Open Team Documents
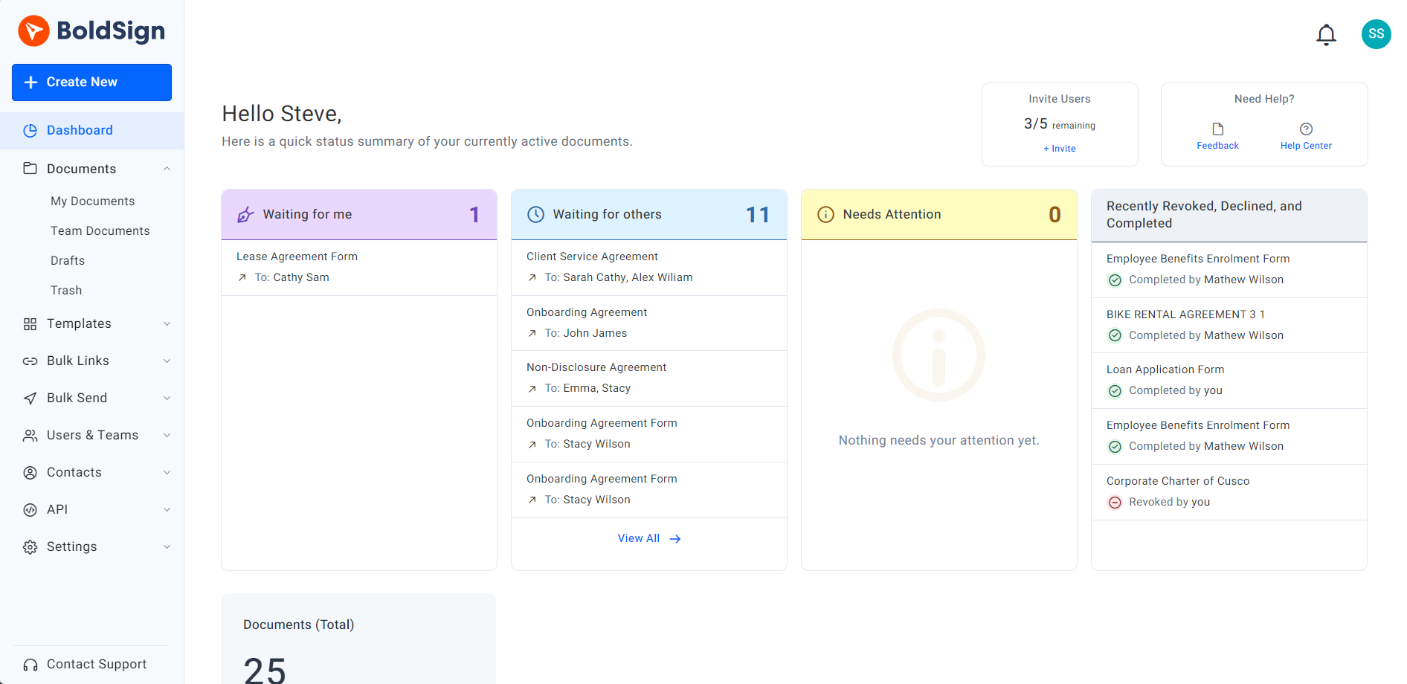The height and width of the screenshot is (684, 1407). tap(100, 230)
